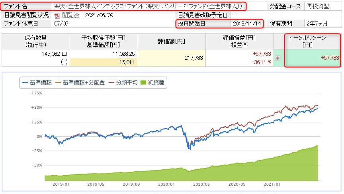Click the 評価損益[円] 損益率 column header
This screenshot has height=194, width=344.
[x=240, y=41]
